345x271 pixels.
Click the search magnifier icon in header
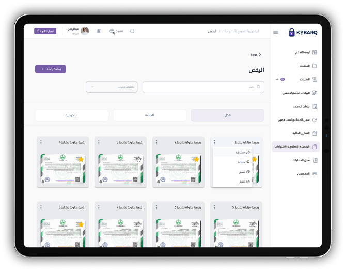[132, 31]
